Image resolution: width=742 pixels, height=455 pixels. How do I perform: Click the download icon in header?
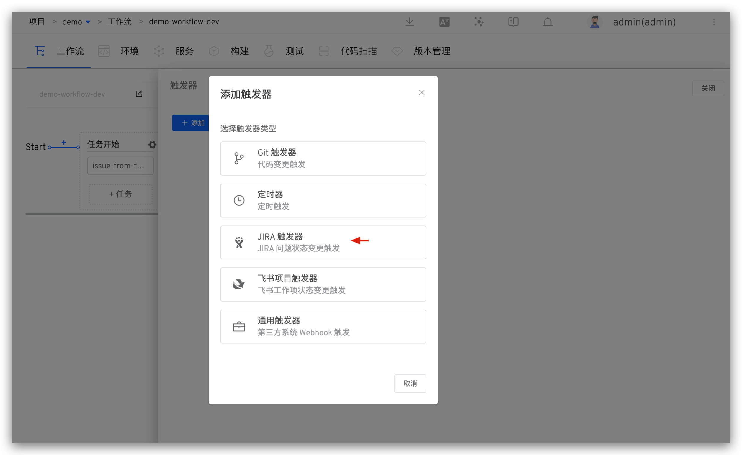[409, 22]
